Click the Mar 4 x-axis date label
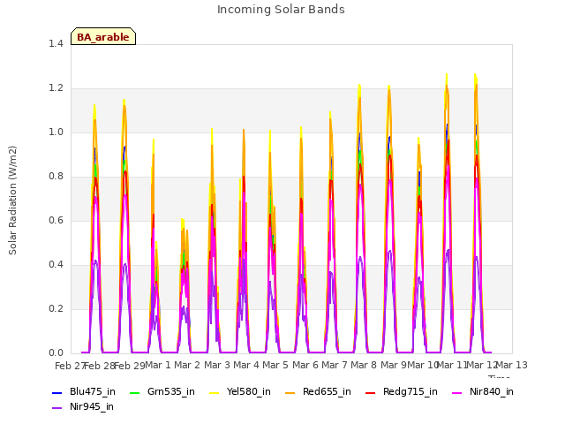The image size is (565, 424). (246, 365)
